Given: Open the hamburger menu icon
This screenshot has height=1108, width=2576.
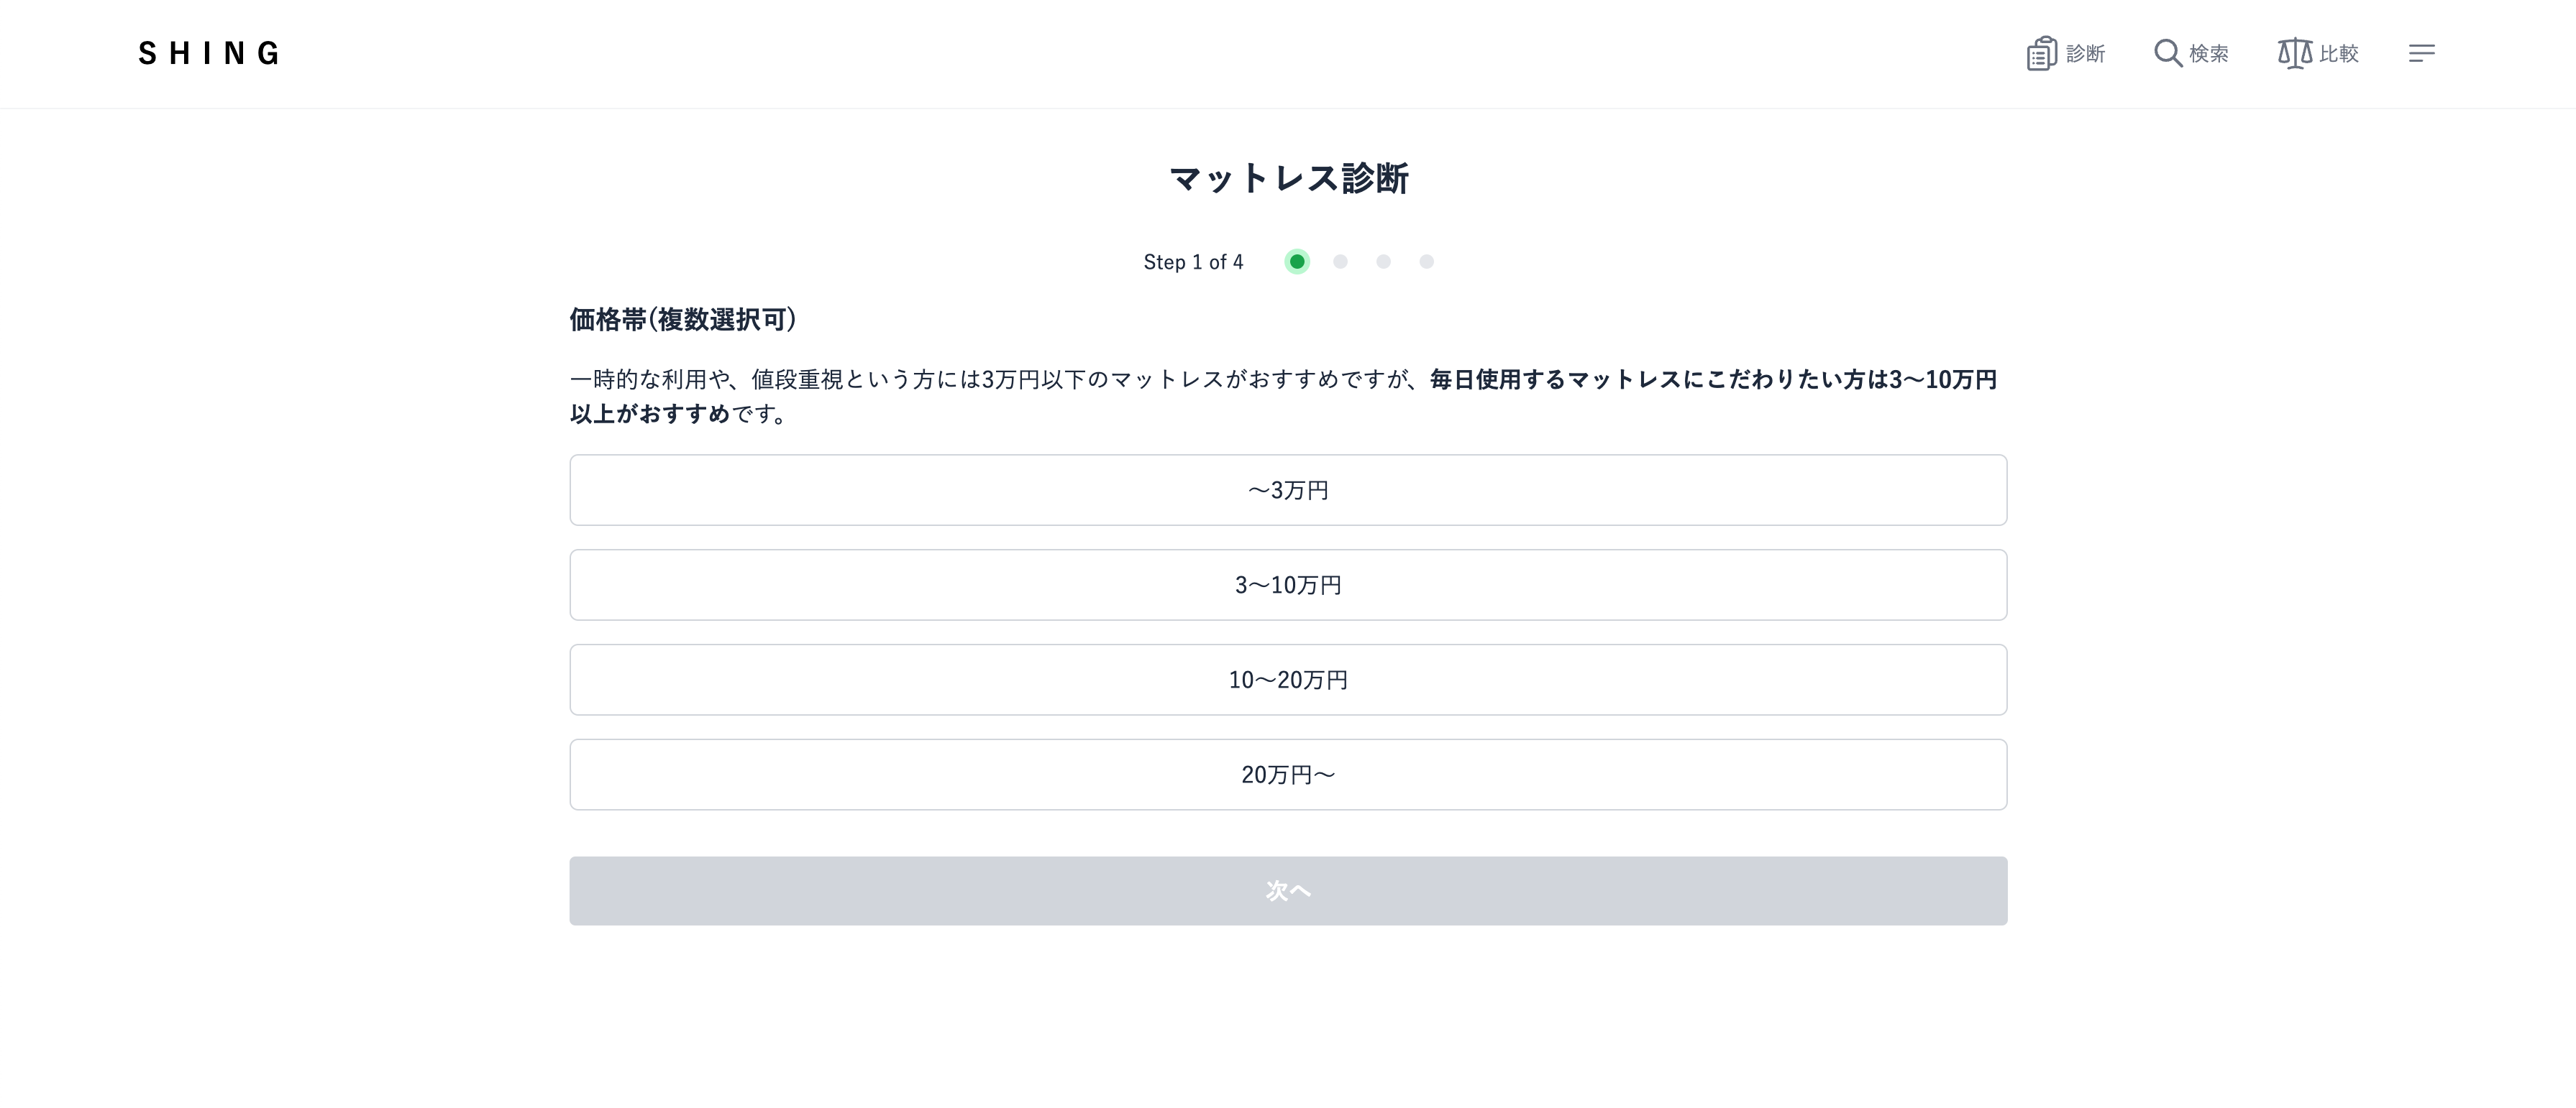Looking at the screenshot, I should tap(2421, 53).
